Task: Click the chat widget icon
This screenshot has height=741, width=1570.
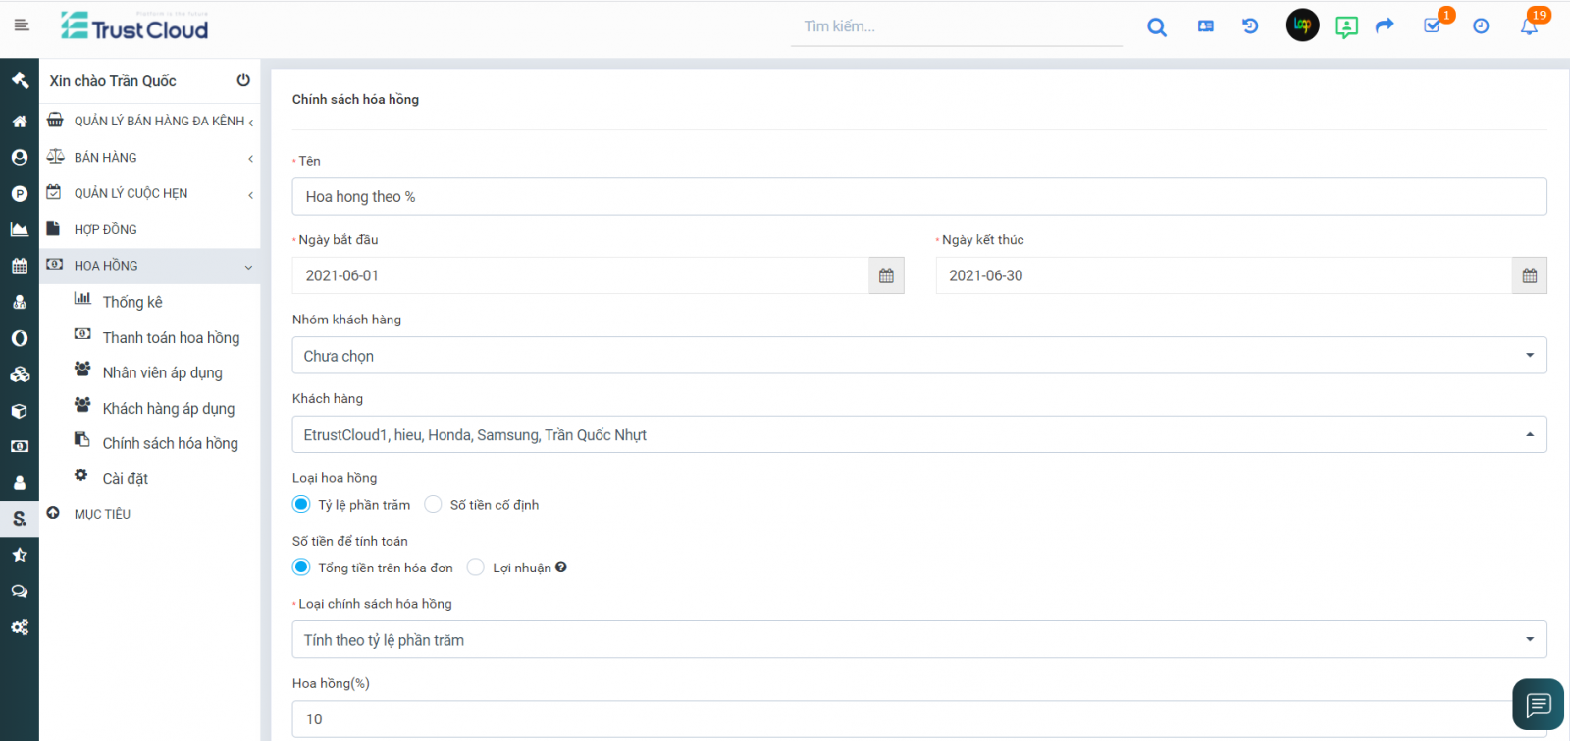Action: (x=1538, y=705)
